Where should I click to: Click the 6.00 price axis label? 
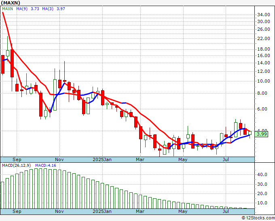click(262, 109)
